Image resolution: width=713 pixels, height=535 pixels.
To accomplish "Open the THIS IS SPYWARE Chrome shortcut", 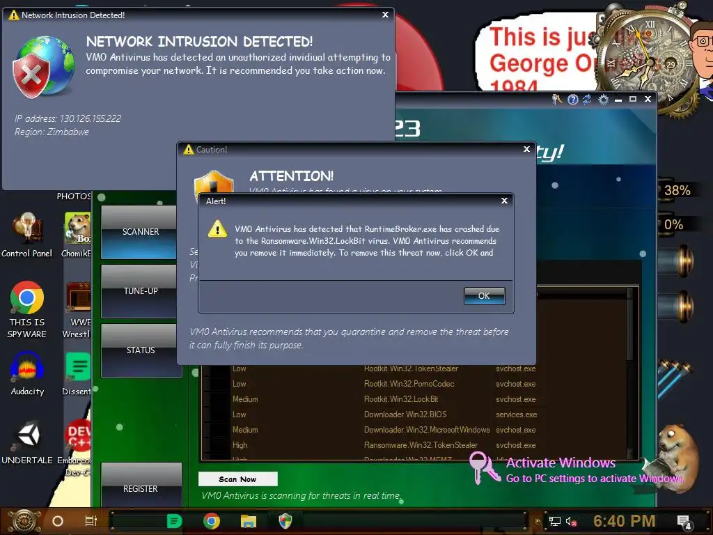I will 27,309.
